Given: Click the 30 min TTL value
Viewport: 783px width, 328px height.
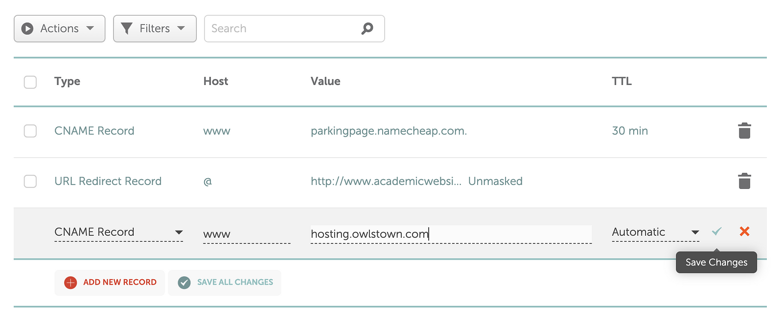Looking at the screenshot, I should point(630,131).
